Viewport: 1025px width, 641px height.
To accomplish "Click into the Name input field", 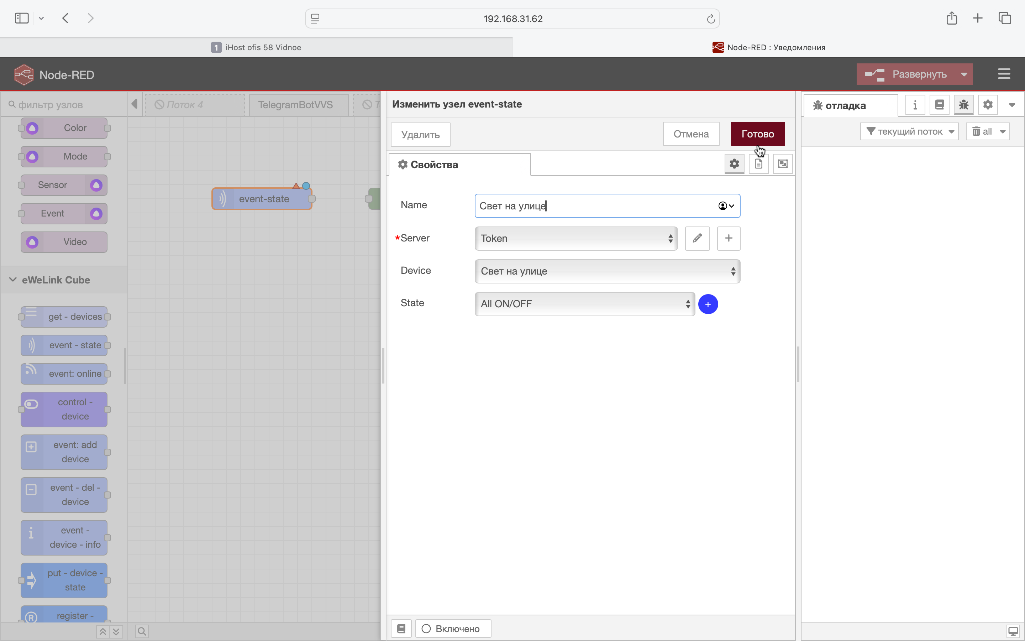I will (x=593, y=206).
